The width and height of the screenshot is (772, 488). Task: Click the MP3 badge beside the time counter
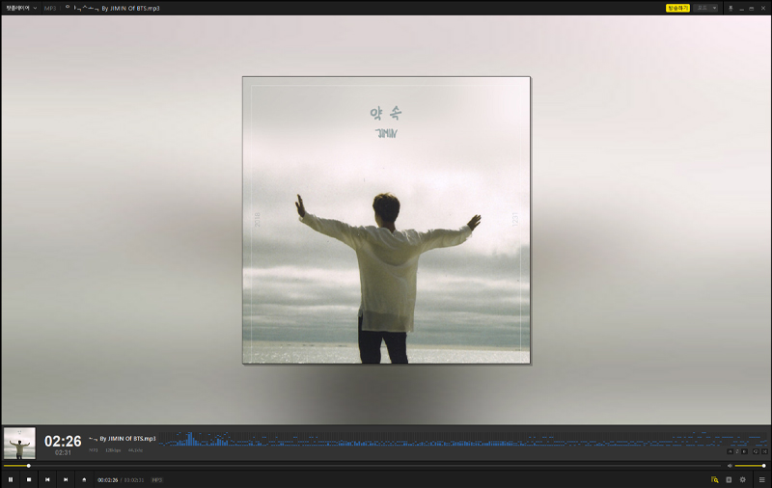(x=156, y=480)
